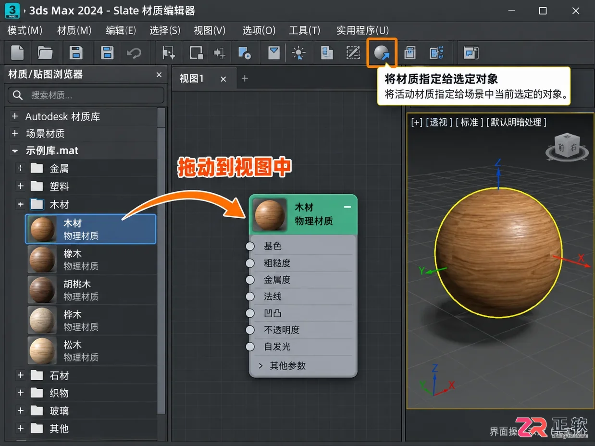Select the 松木 material

(x=91, y=350)
